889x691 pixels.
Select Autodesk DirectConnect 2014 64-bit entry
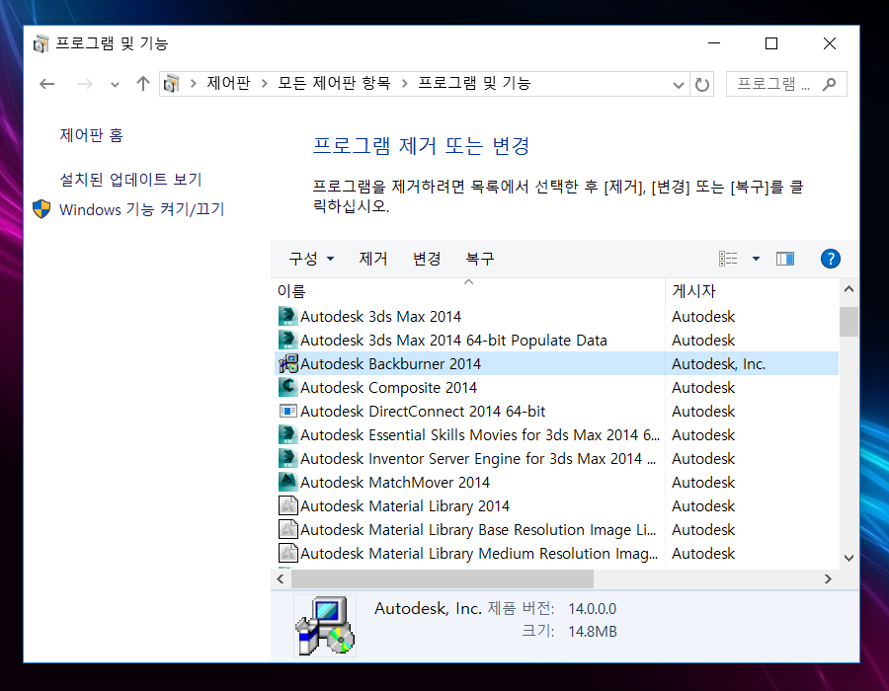click(423, 412)
